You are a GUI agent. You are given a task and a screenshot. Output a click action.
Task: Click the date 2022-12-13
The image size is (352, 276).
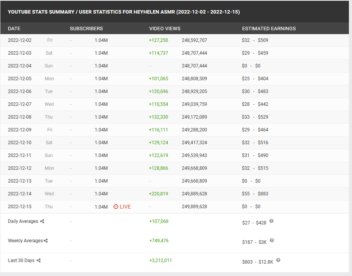(x=20, y=181)
